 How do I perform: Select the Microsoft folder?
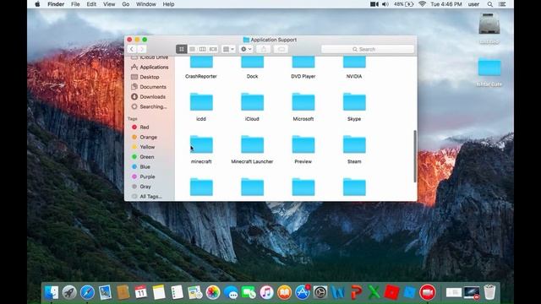pyautogui.click(x=303, y=107)
